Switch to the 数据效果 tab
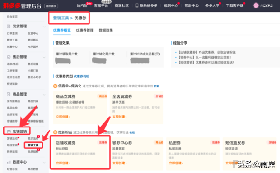 click(106, 30)
